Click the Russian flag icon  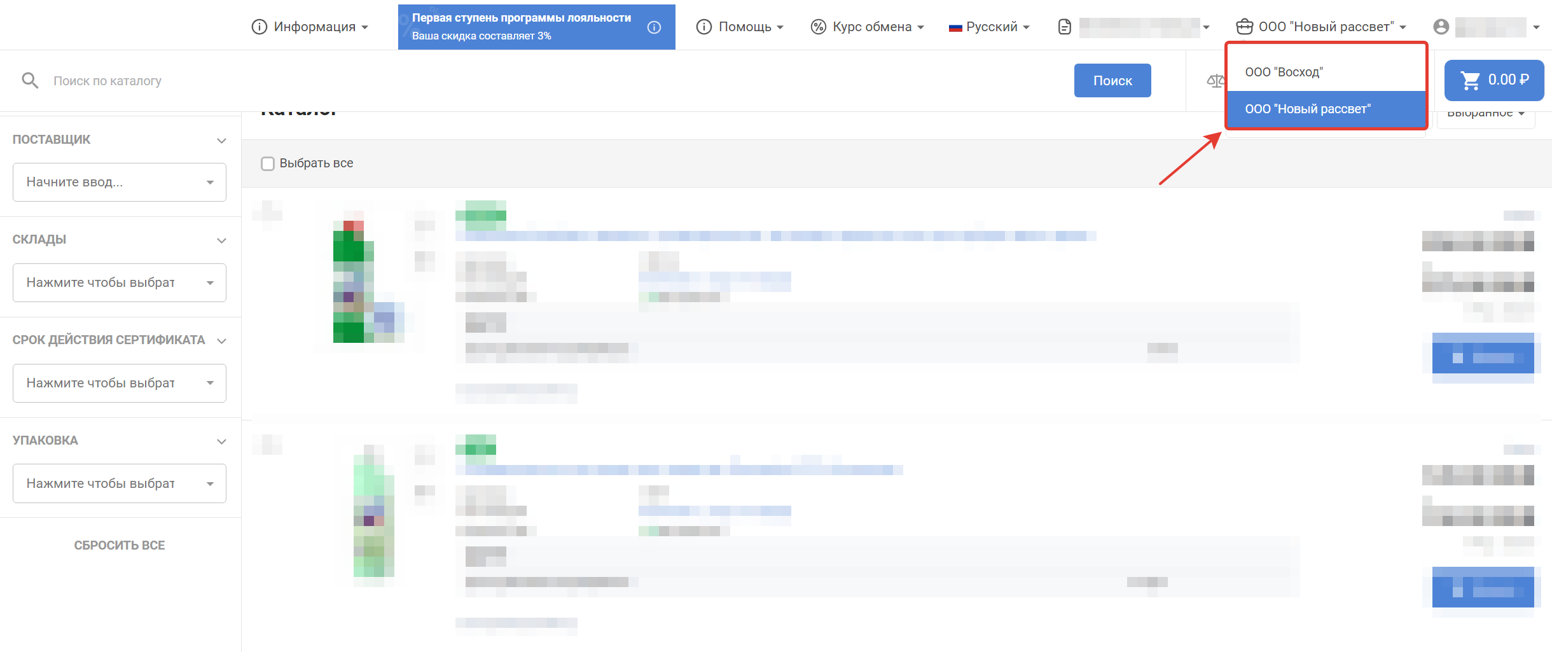[955, 27]
